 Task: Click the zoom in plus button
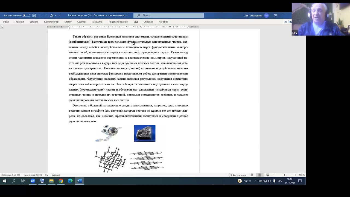296,175
